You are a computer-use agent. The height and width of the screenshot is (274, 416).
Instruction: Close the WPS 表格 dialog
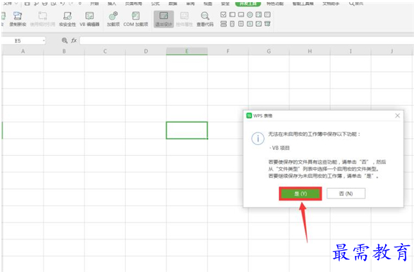point(397,115)
